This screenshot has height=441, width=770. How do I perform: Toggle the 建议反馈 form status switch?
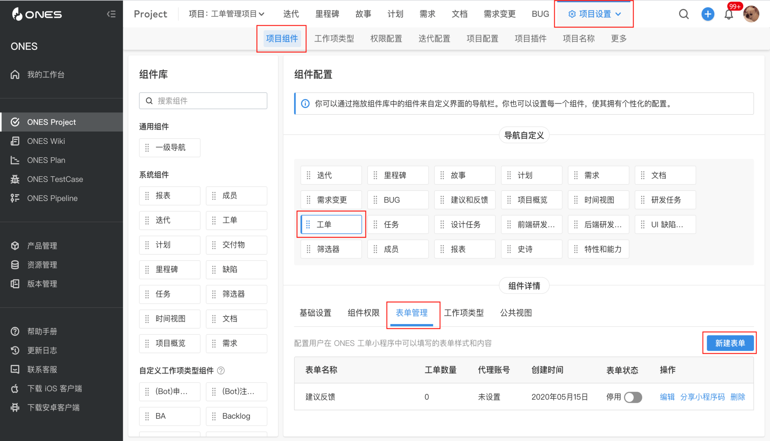pos(633,397)
